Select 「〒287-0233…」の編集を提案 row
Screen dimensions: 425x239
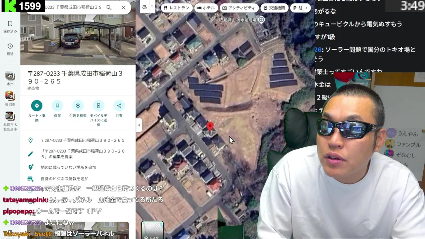(x=78, y=154)
